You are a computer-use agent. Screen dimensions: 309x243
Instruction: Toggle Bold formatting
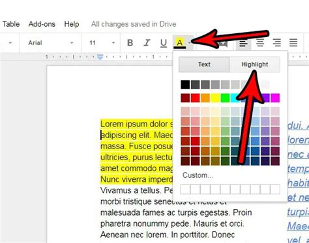click(130, 43)
